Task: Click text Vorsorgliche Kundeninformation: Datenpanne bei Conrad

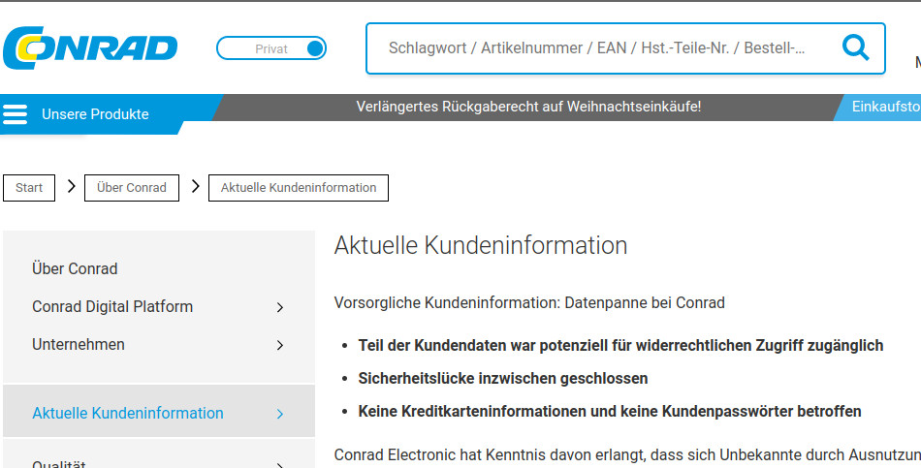Action: [529, 303]
